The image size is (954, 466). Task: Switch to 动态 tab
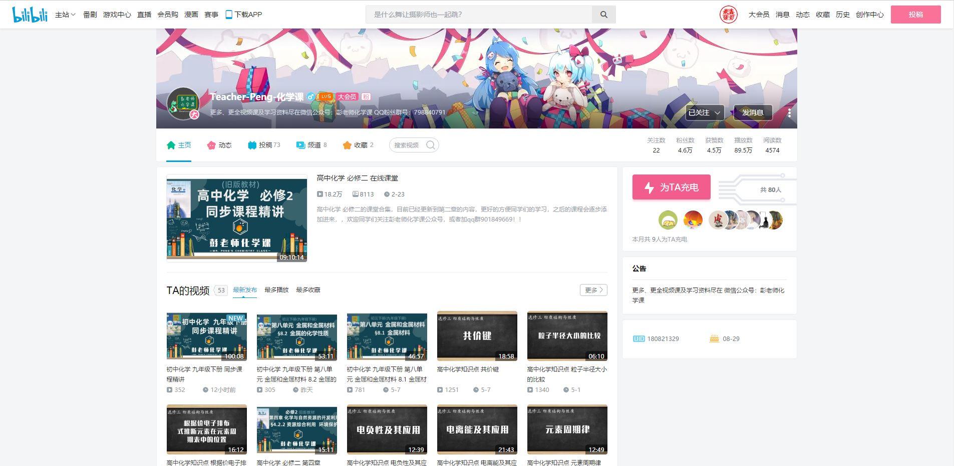point(219,145)
